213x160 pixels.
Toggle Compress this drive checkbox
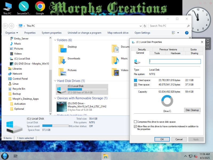(x=135, y=122)
